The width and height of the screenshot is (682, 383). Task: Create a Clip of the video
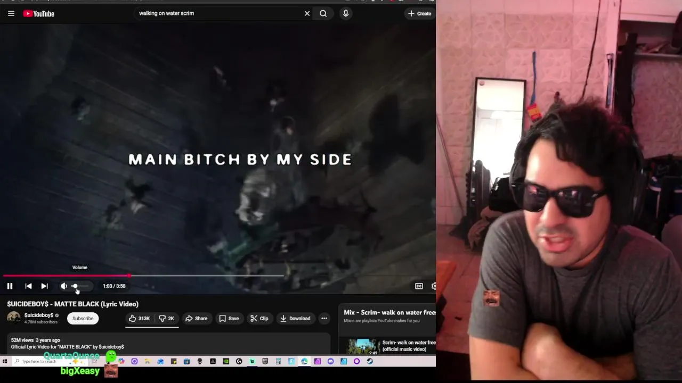(x=259, y=318)
